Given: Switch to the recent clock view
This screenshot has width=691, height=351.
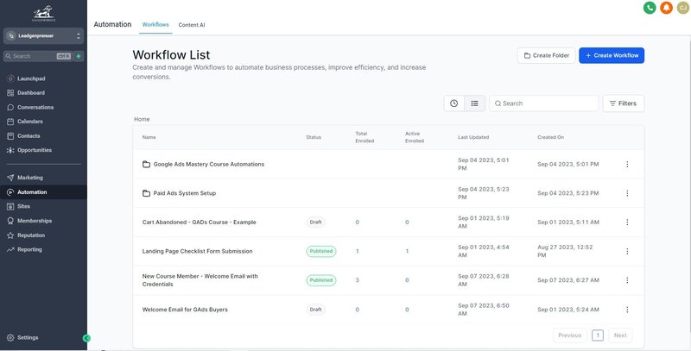Looking at the screenshot, I should click(x=454, y=103).
